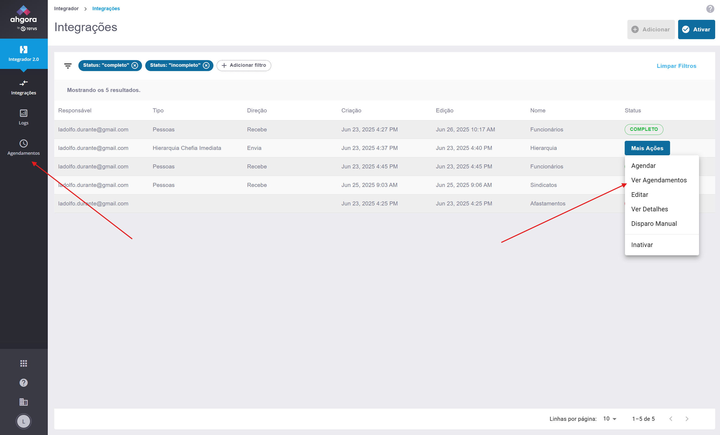Go to Integrações in sidebar
This screenshot has height=435, width=720.
pos(24,87)
